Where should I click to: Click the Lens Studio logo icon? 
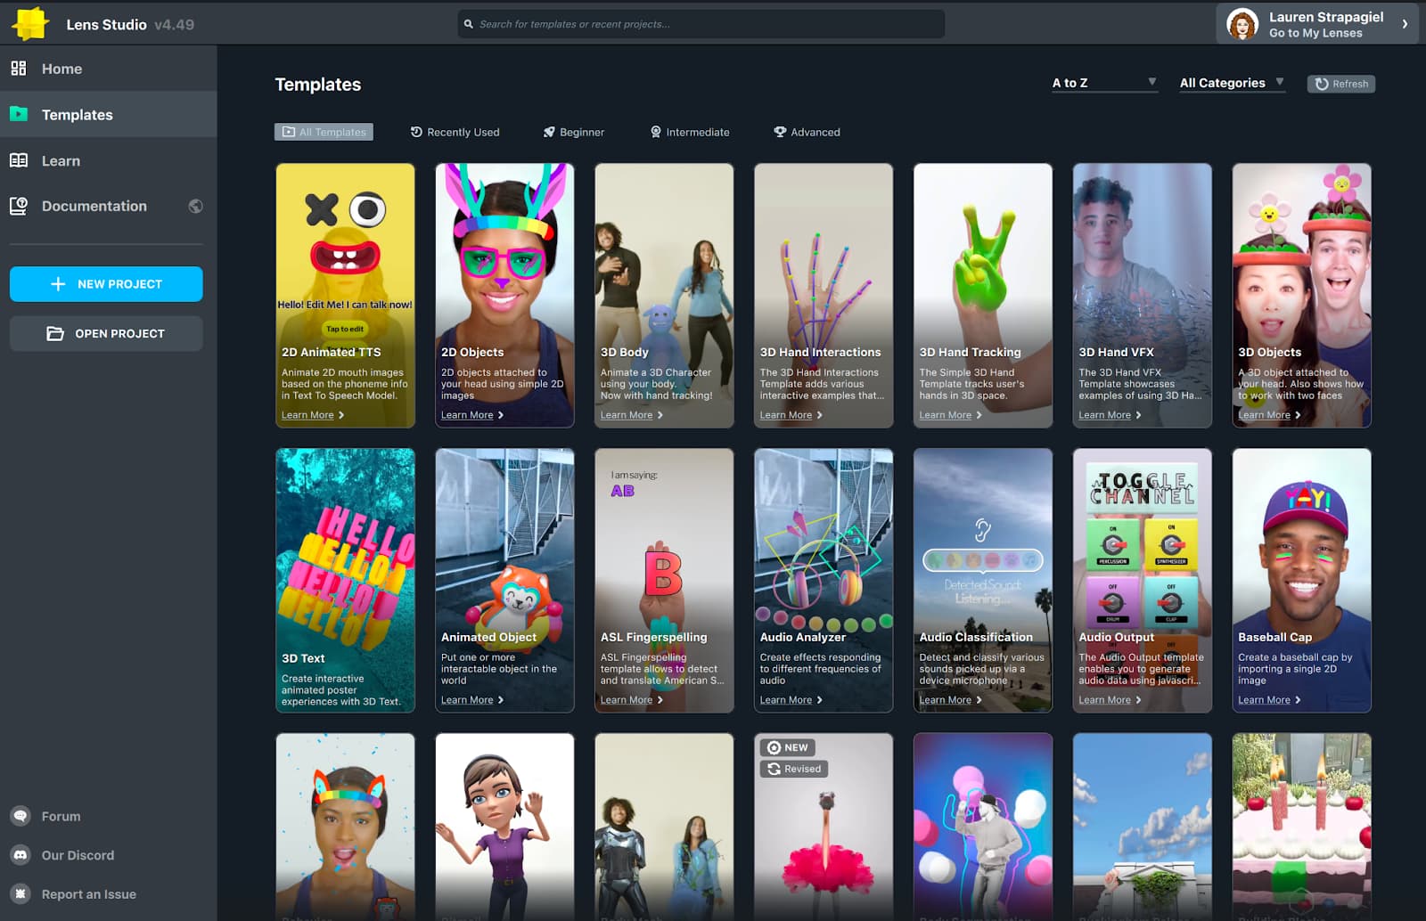coord(30,24)
